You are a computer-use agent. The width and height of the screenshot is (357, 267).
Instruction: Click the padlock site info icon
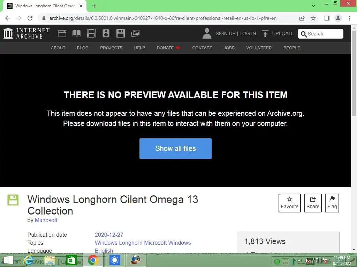tap(44, 18)
